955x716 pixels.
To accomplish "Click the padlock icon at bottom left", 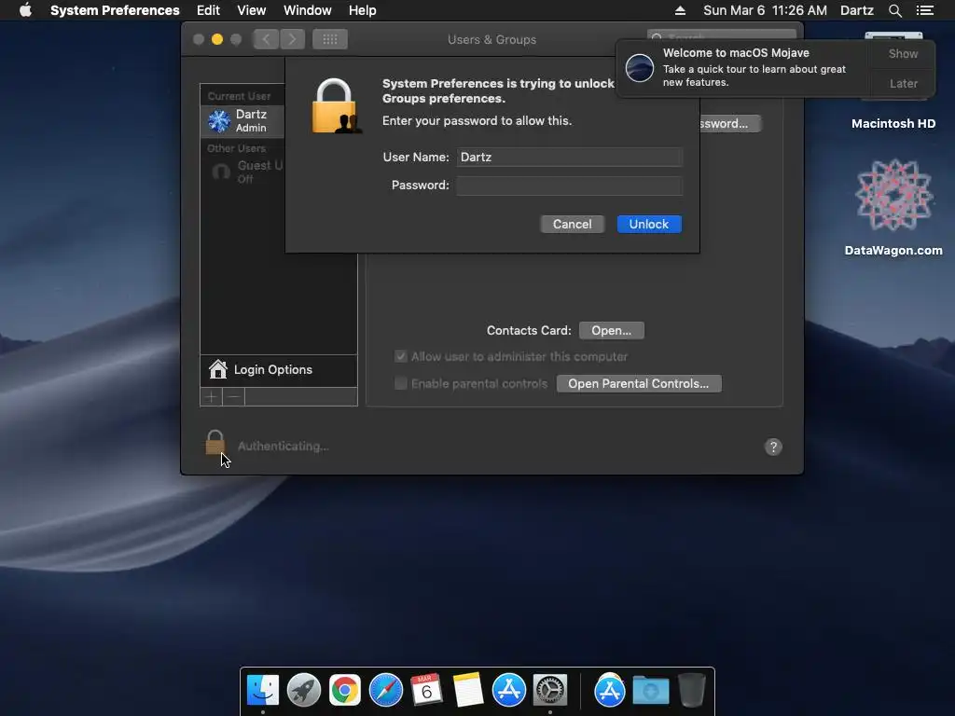I will 215,443.
